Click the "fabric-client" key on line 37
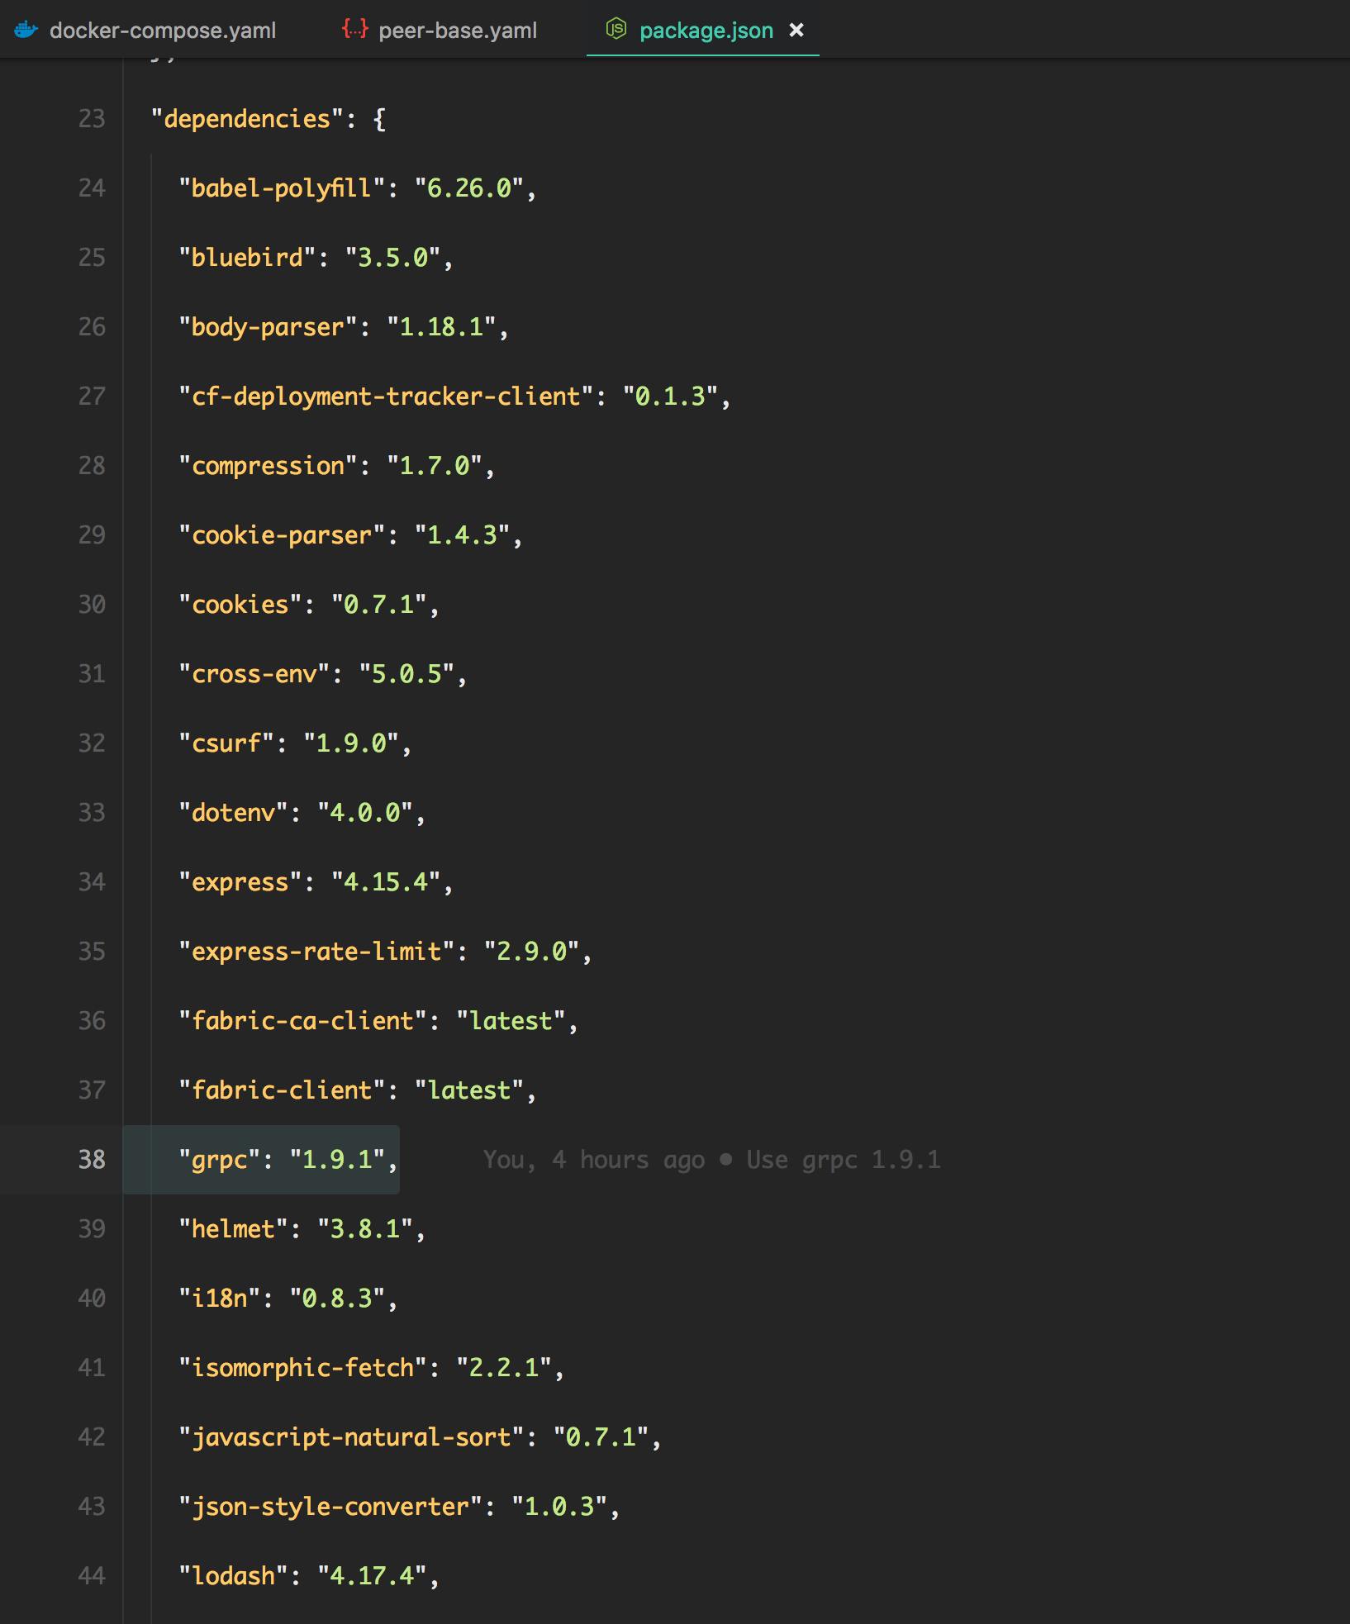The image size is (1350, 1624). click(282, 1090)
